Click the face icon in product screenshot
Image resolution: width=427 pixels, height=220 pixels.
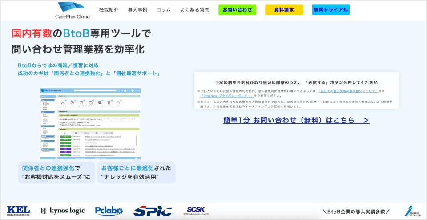[x=91, y=103]
